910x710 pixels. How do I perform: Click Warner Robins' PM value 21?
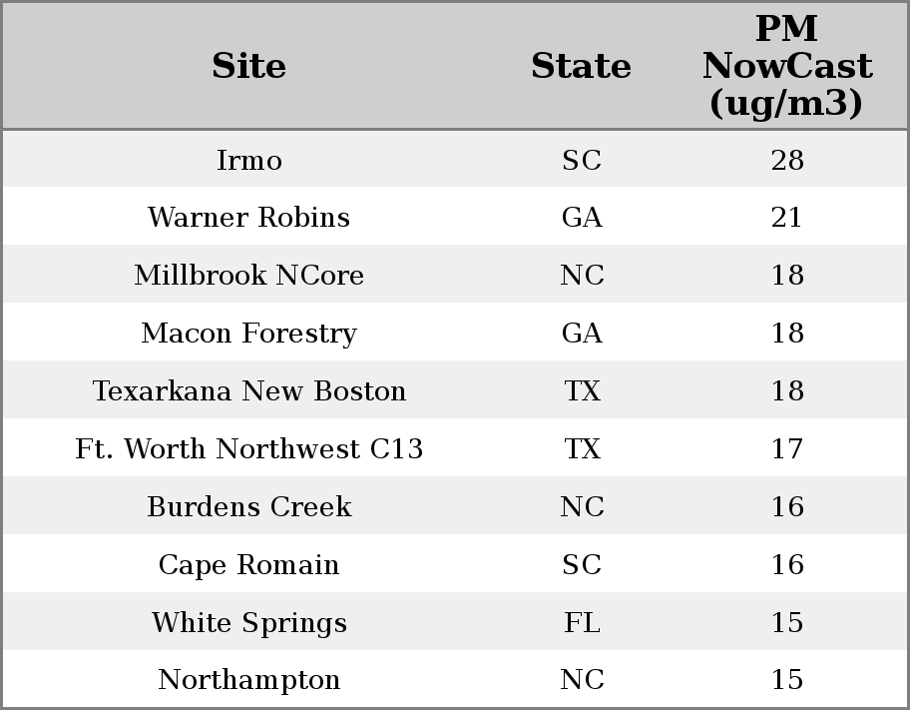(x=786, y=218)
